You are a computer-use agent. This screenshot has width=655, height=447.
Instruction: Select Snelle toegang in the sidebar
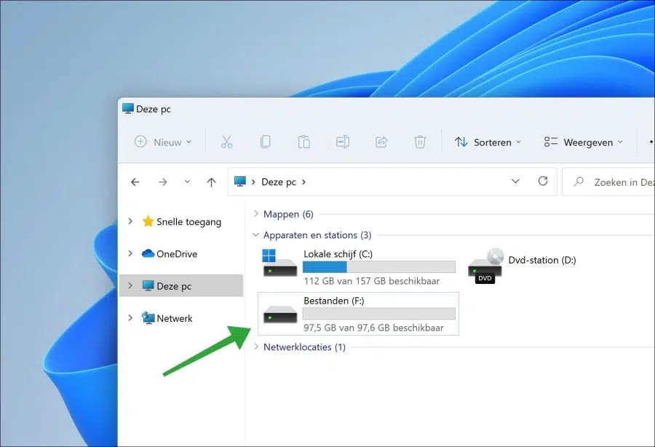click(181, 221)
